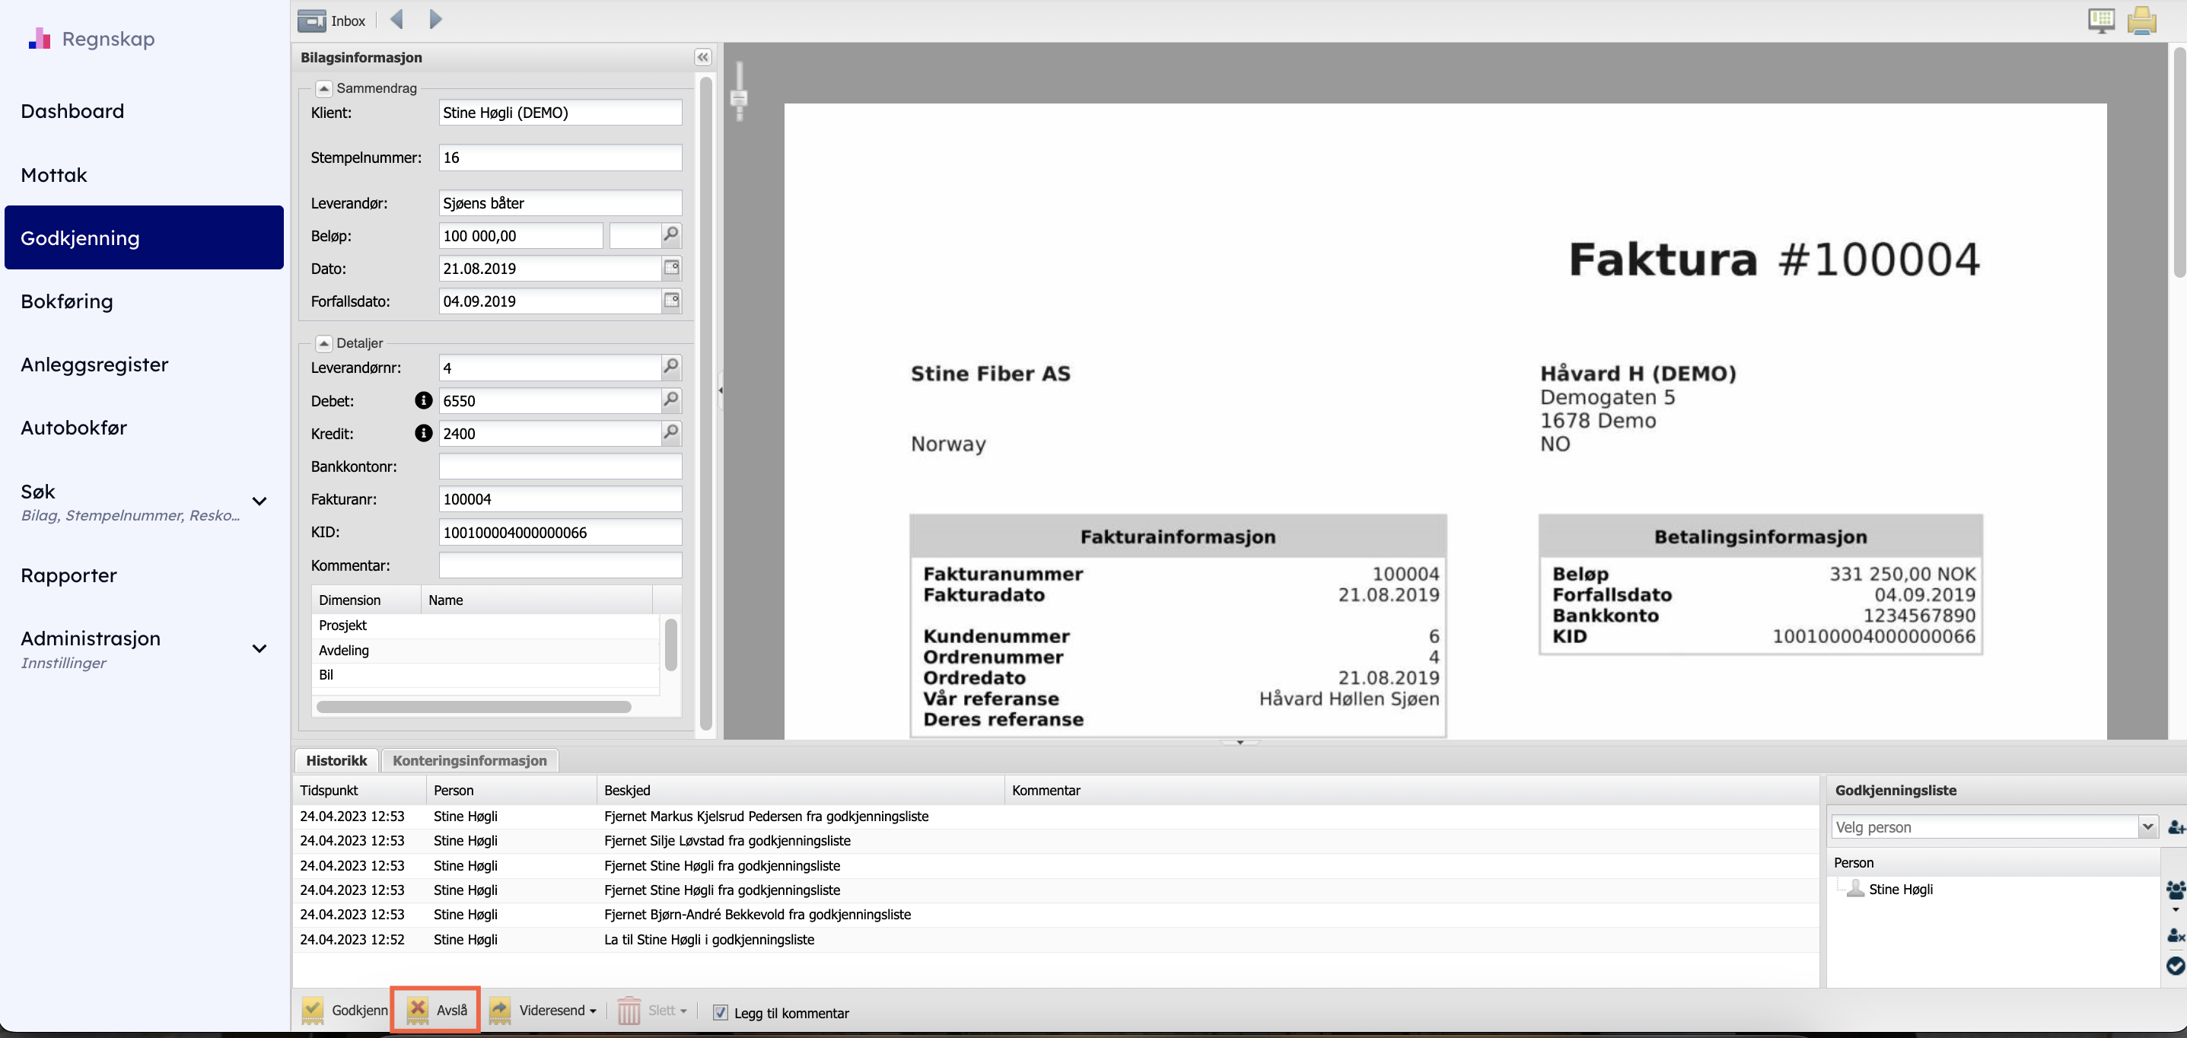Switch to the Konteringsinformasjon tab
Image resolution: width=2187 pixels, height=1038 pixels.
pos(470,760)
